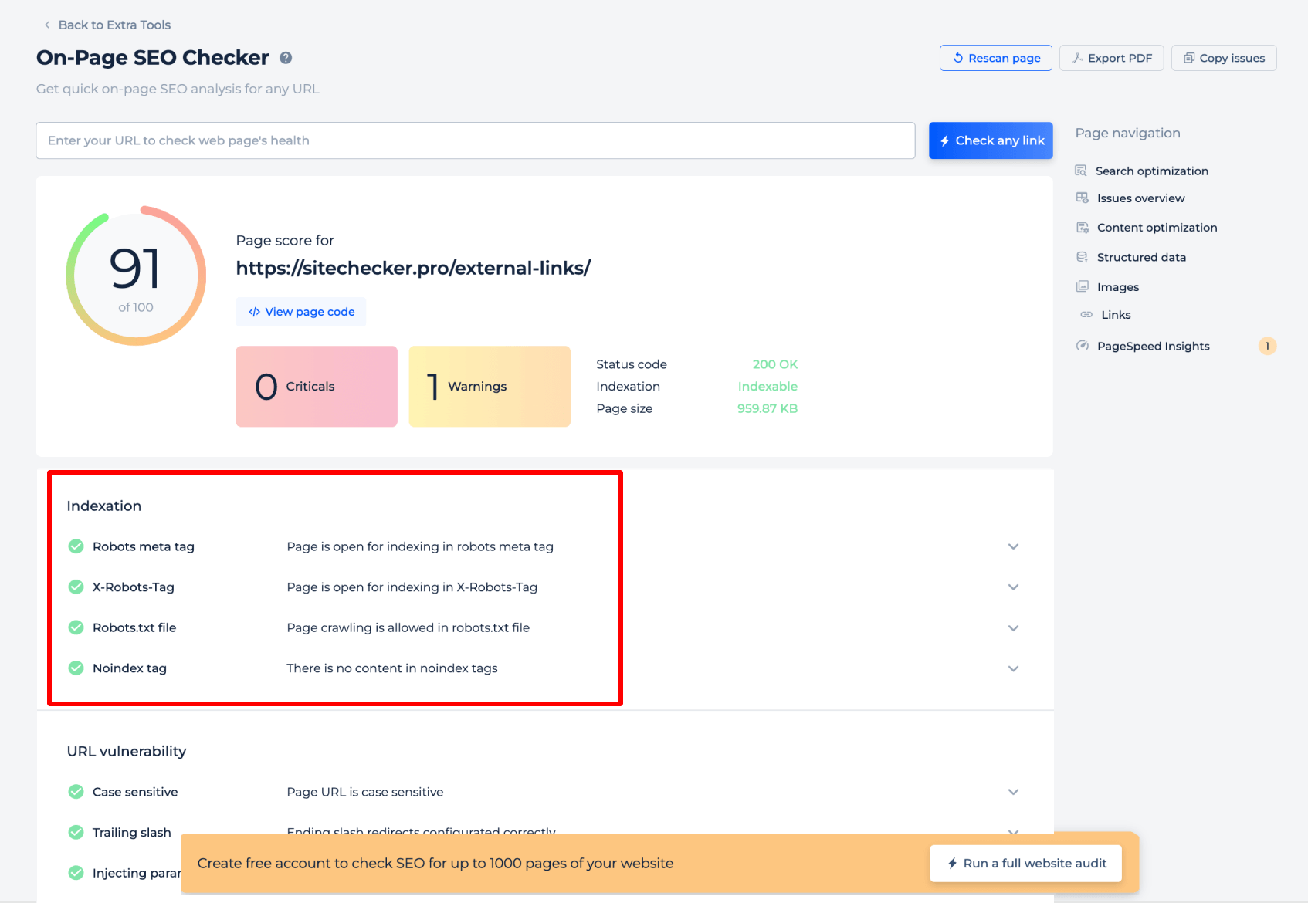Viewport: 1308px width, 903px height.
Task: Click the Structured data navigation icon
Action: coord(1083,257)
